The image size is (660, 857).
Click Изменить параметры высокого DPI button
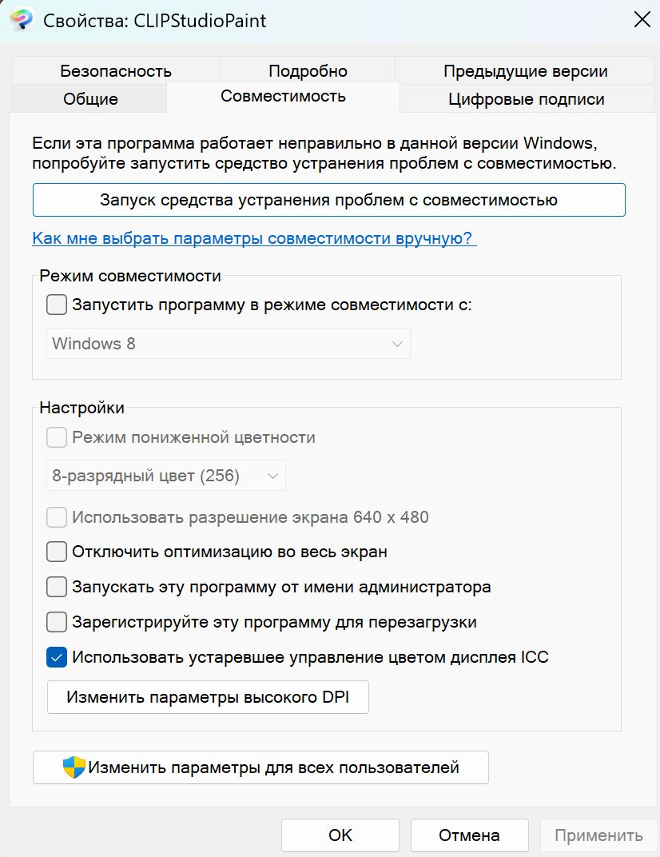209,697
